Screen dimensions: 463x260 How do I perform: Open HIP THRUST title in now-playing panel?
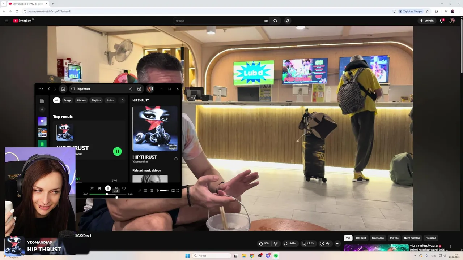(x=145, y=157)
